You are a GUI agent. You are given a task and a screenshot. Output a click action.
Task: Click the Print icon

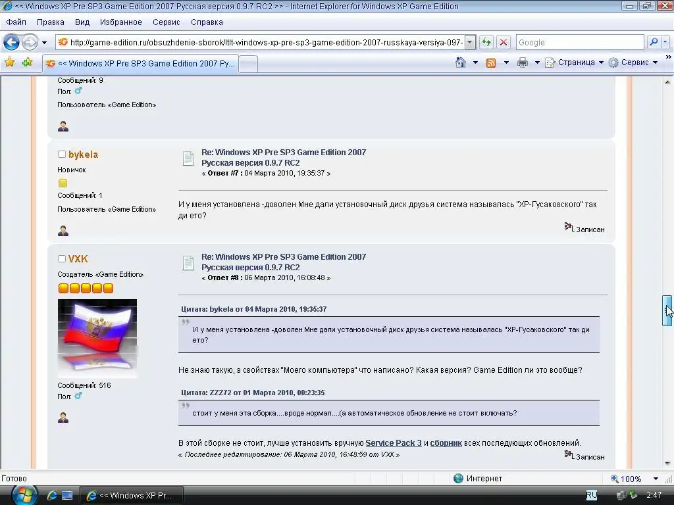[x=522, y=62]
